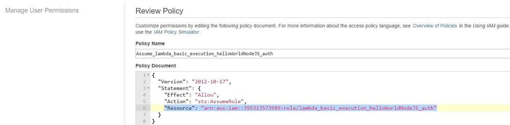Collapse the code fold arrow on line 1
Viewport: 510px width, 125px height.
tap(148, 75)
